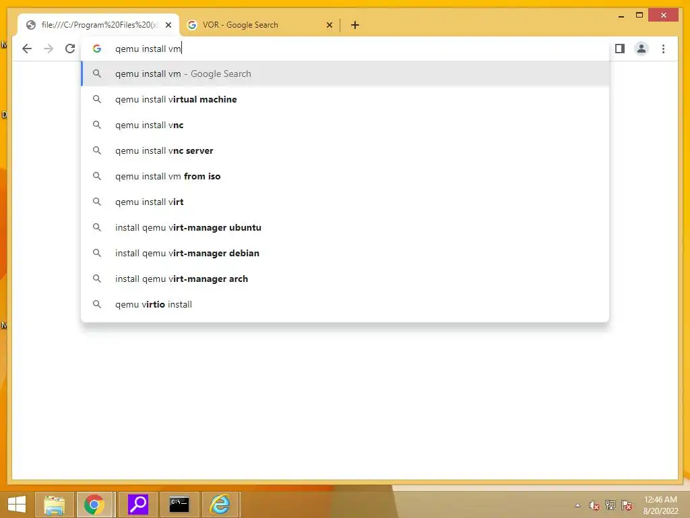690x518 pixels.
Task: Switch to the VOR - Google Search tab
Action: (x=259, y=25)
